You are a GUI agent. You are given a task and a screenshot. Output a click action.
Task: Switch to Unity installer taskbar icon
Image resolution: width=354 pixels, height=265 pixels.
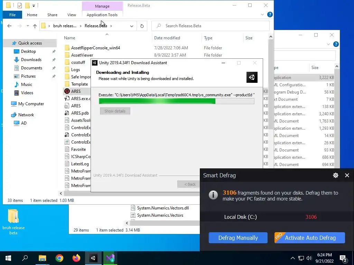point(93,258)
